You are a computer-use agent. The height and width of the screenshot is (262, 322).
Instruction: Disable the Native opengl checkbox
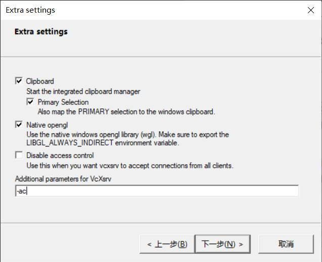point(19,124)
